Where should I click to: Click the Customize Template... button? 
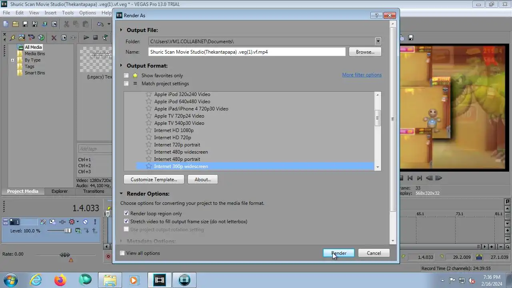pos(154,180)
